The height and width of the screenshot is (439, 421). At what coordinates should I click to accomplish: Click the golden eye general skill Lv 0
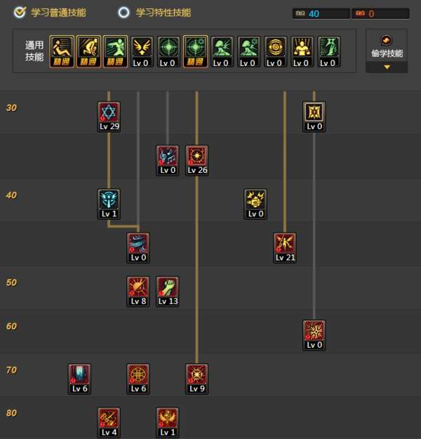[x=276, y=51]
